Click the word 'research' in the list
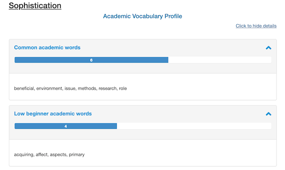This screenshot has width=285, height=170. click(108, 88)
